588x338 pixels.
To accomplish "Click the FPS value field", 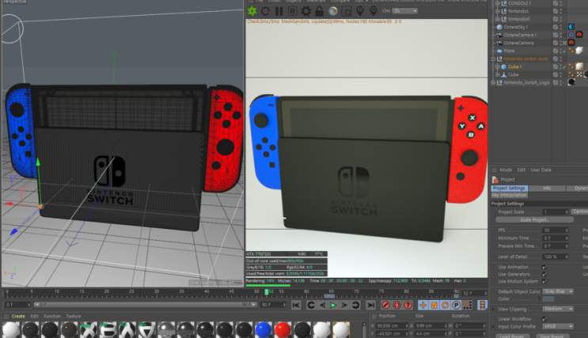I will 556,230.
